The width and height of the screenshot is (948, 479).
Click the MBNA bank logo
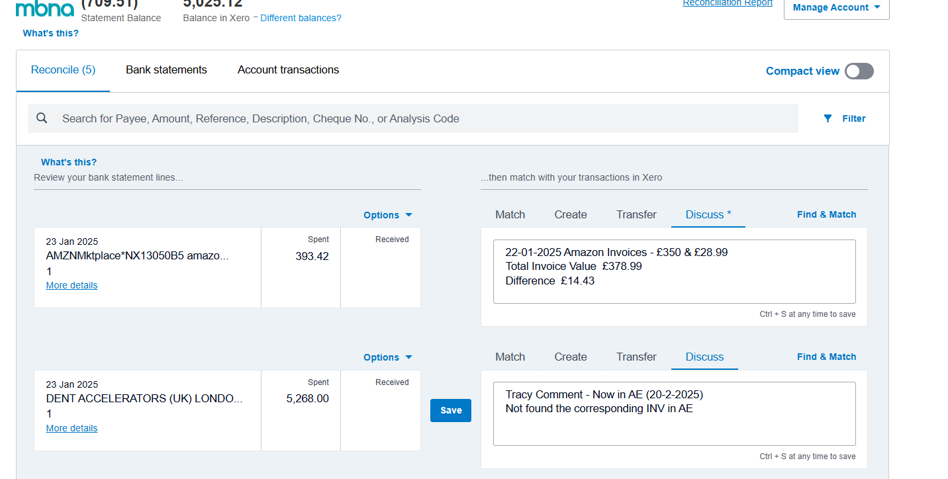[44, 9]
